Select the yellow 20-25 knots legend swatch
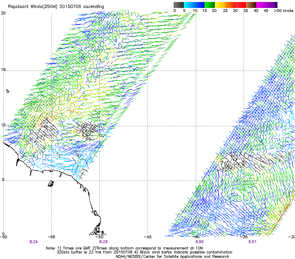Screen dimensions: 295x259 coord(220,5)
